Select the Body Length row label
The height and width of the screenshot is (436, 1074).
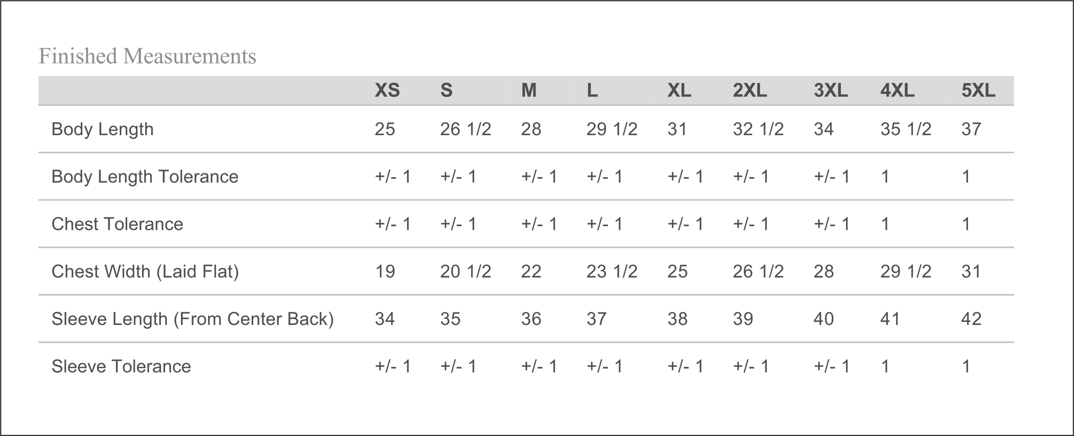(102, 129)
